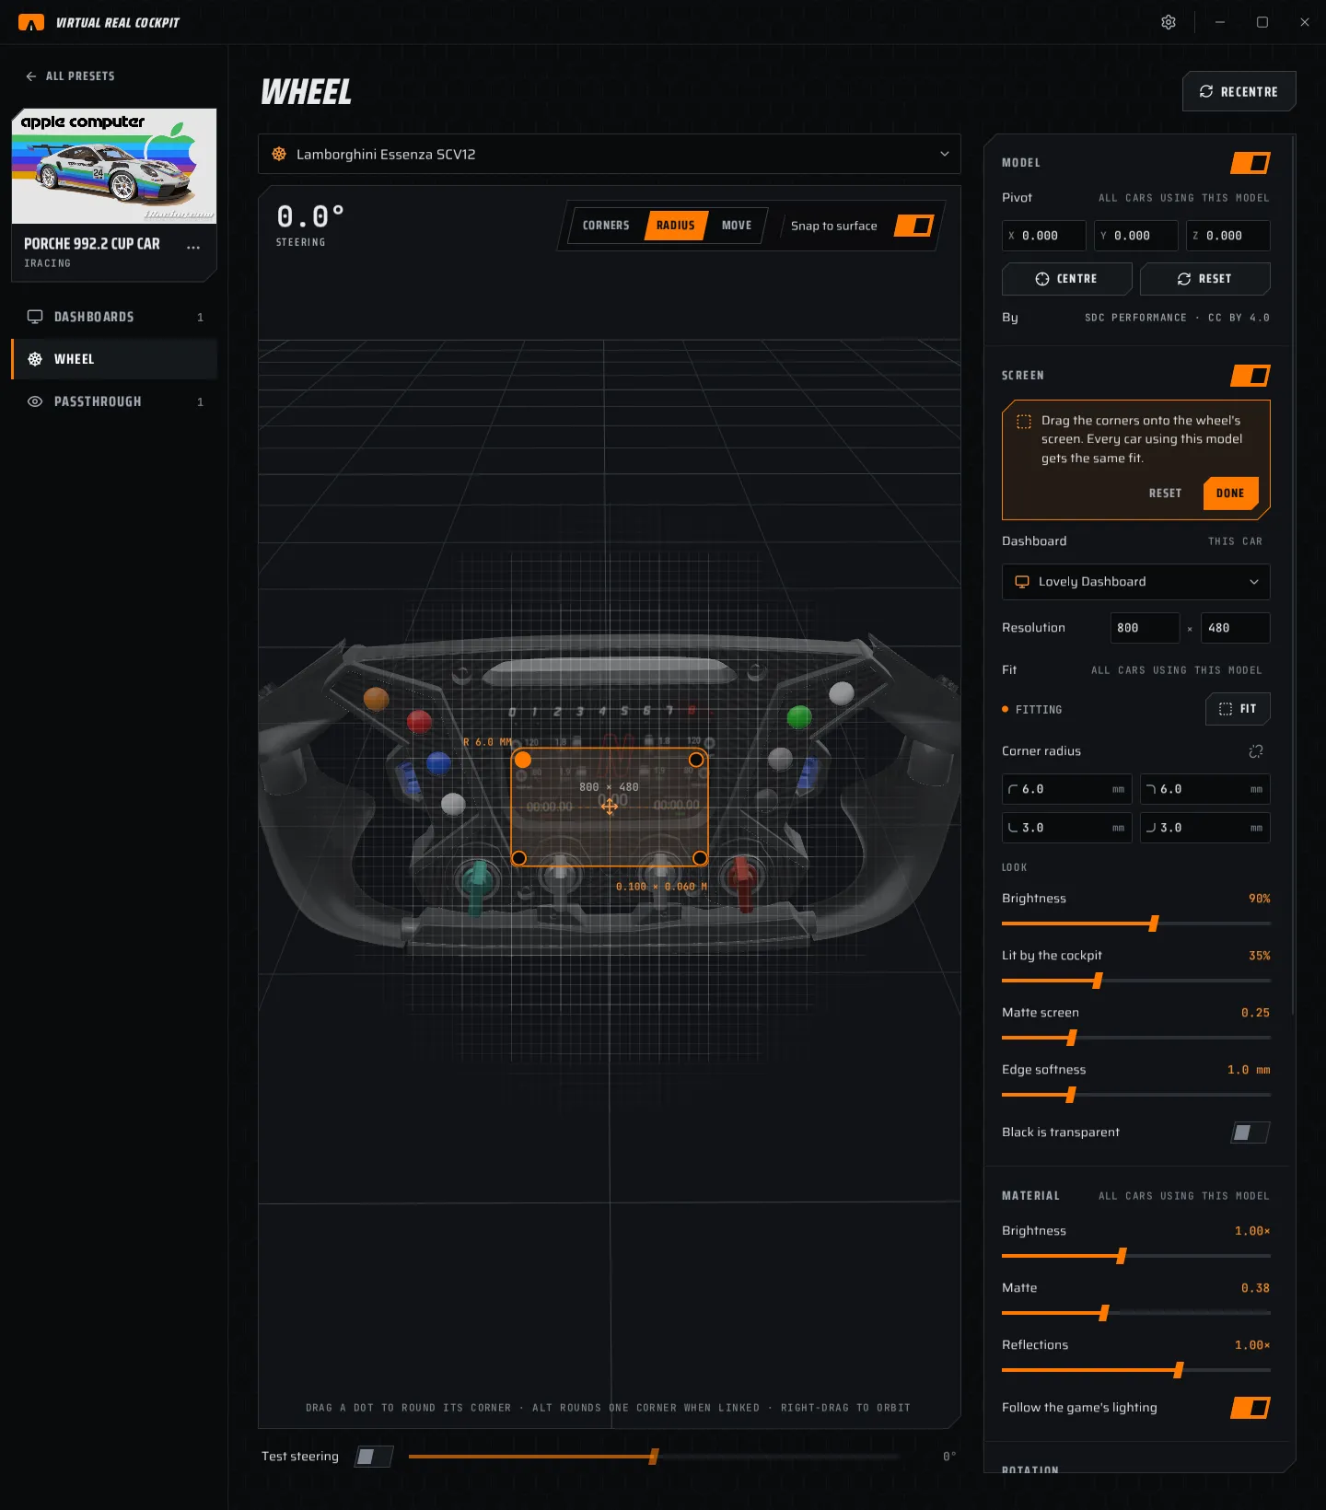Toggle the Screen section switch
The image size is (1326, 1510).
click(x=1250, y=376)
